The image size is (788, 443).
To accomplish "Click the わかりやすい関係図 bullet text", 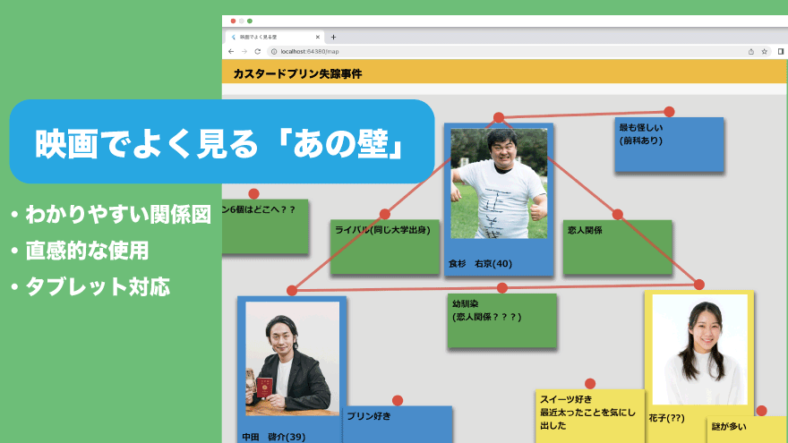I will click(x=118, y=215).
